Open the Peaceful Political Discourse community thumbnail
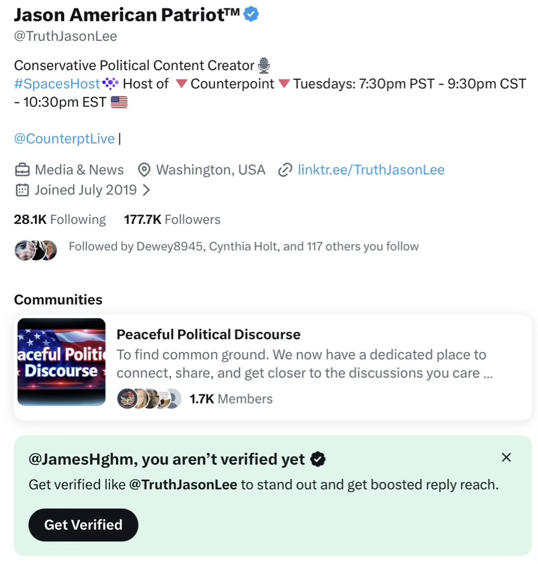538x564 pixels. (x=61, y=362)
